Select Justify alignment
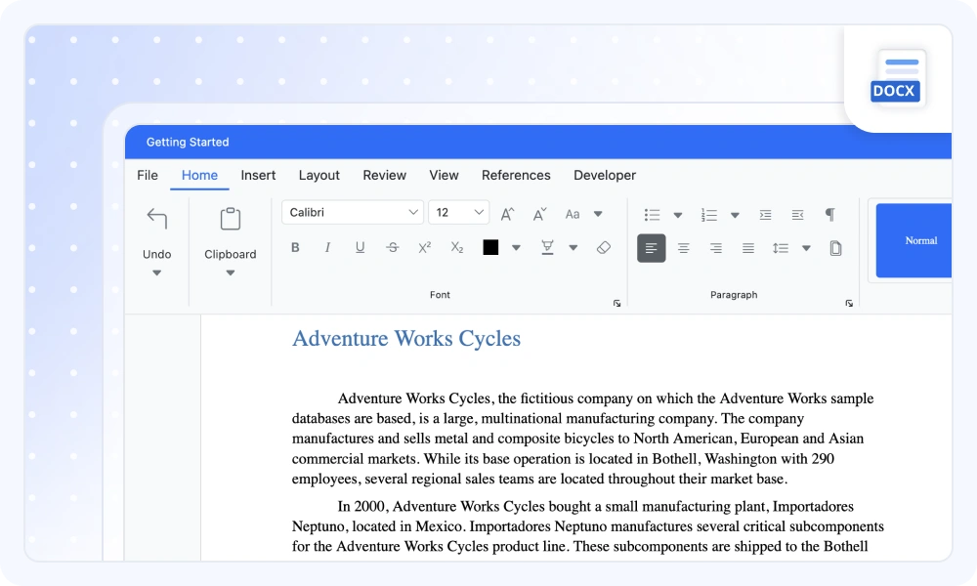Viewport: 977px width, 586px height. pos(748,248)
